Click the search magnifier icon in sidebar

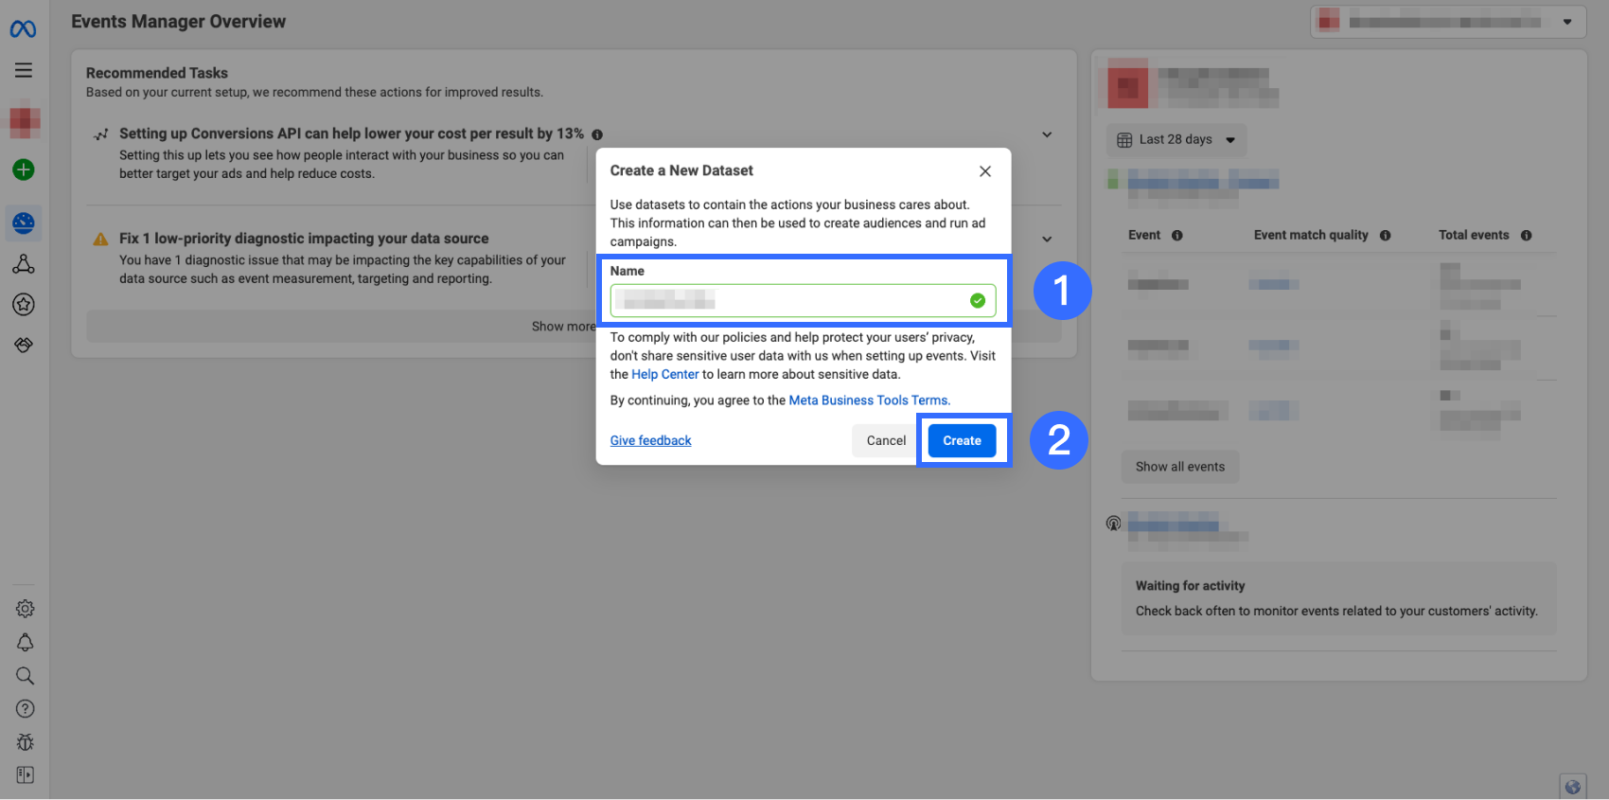26,676
